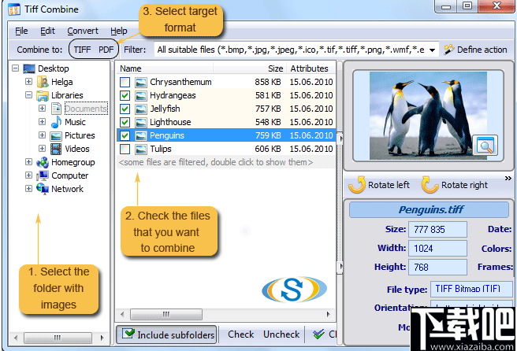
Task: Choose PDF as combine target
Action: [x=106, y=50]
